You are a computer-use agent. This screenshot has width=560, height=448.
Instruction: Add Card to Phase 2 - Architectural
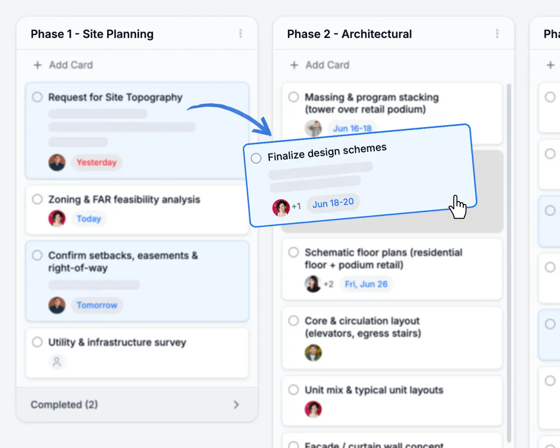tap(320, 65)
